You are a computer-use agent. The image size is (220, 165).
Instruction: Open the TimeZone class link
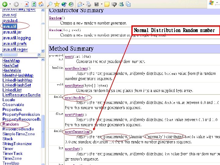click(x=12, y=158)
